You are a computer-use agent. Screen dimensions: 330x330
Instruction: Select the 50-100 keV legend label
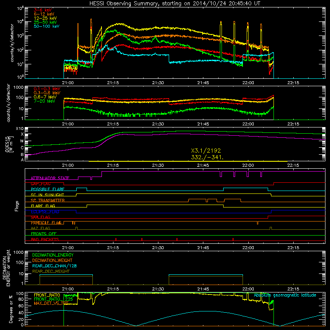pos(47,26)
